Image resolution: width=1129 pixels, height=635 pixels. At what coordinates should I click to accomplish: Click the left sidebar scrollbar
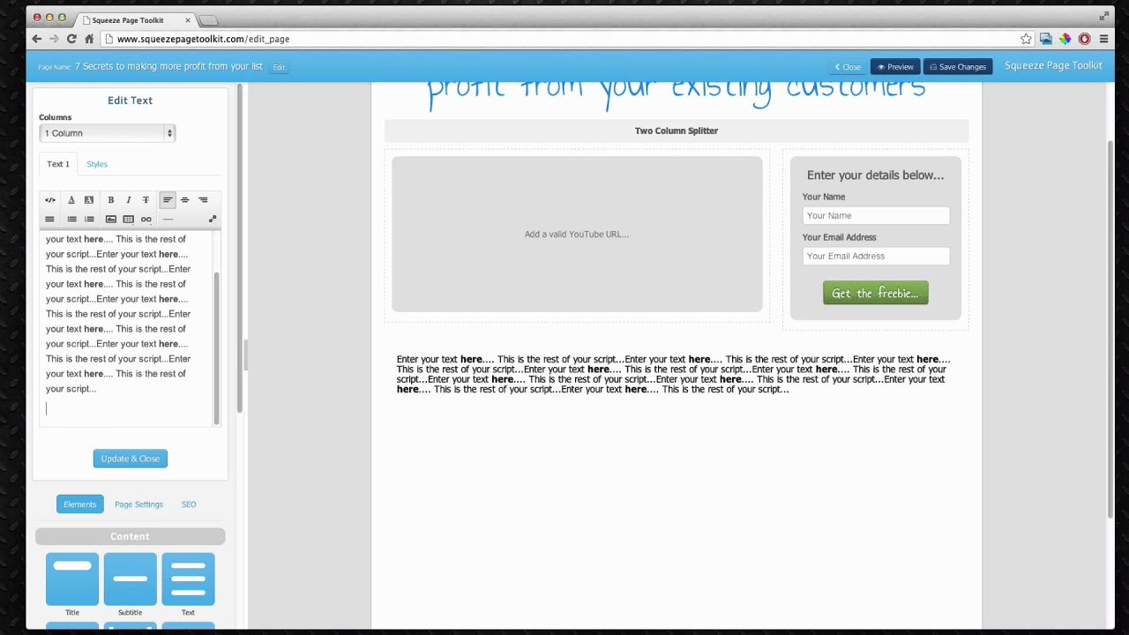tap(239, 247)
